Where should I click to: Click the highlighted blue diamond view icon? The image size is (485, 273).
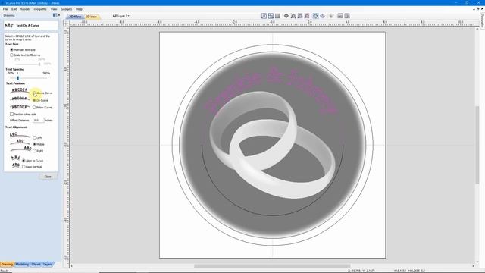[315, 16]
